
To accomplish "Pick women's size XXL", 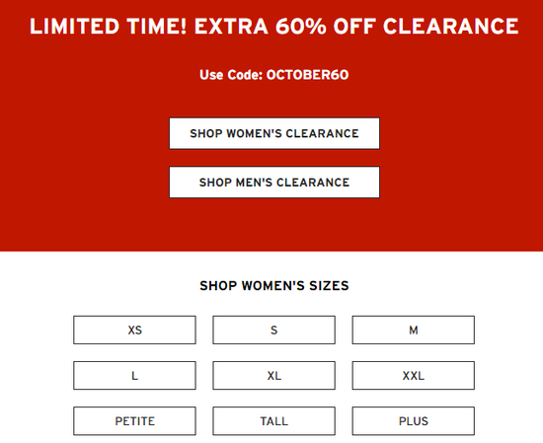I will click(x=414, y=376).
